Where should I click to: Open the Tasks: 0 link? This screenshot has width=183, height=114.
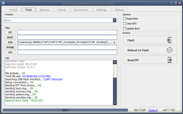coord(153,110)
